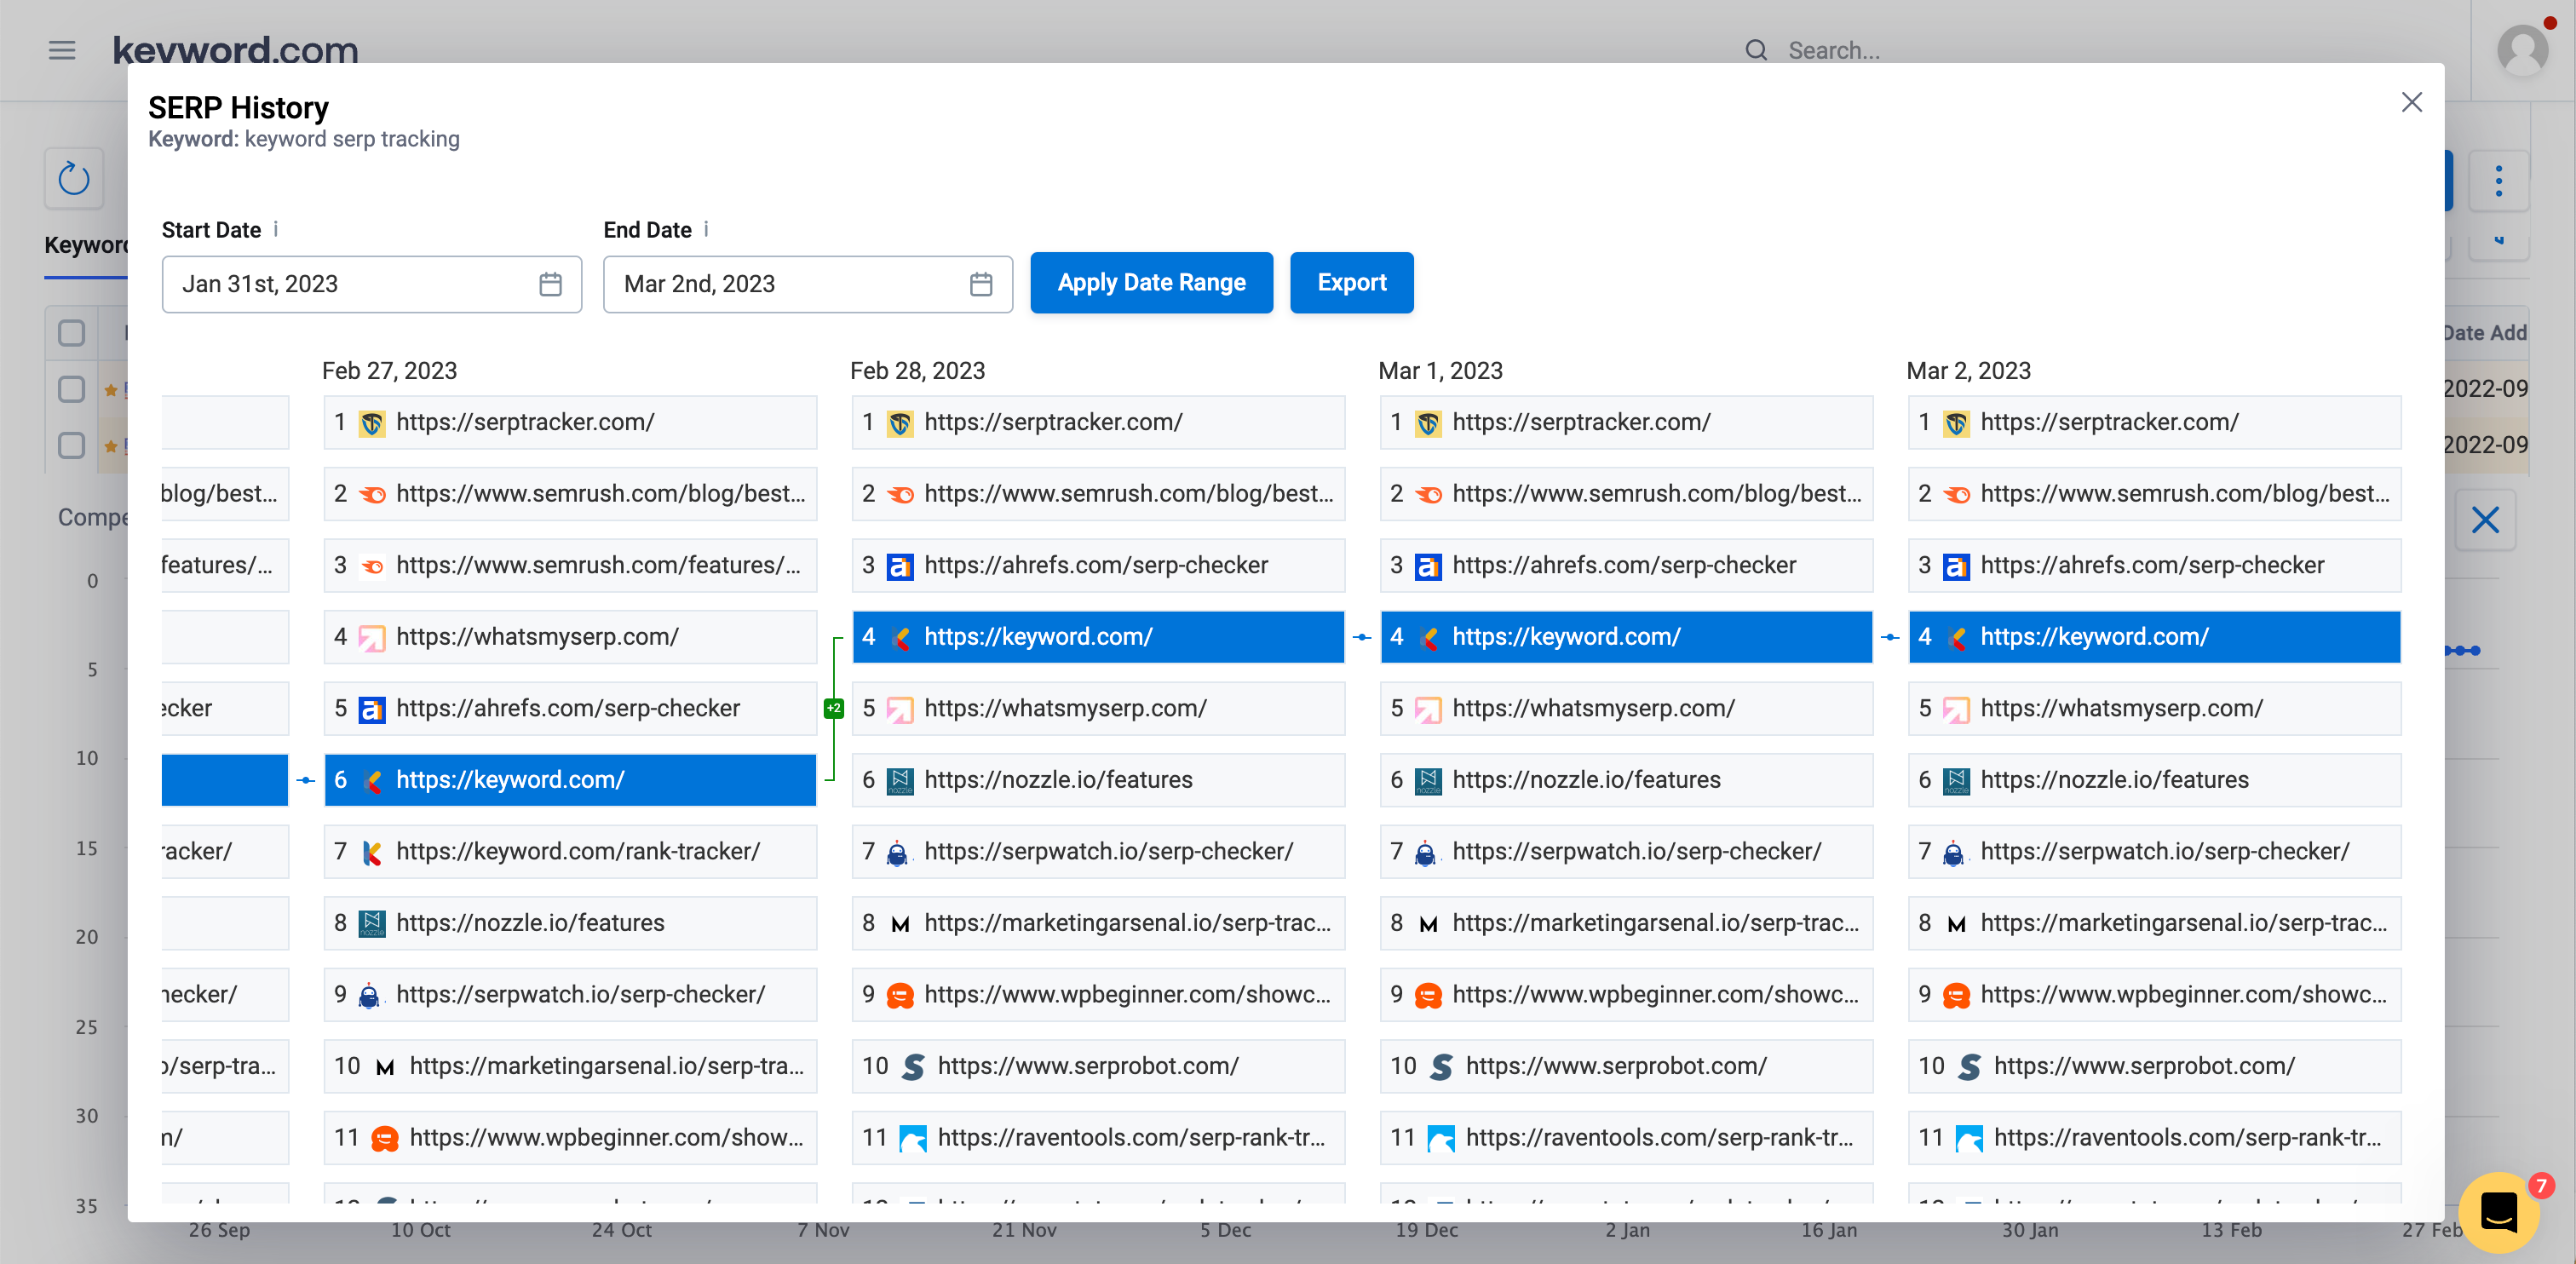
Task: Open the three-dot more options menu
Action: [x=2498, y=181]
